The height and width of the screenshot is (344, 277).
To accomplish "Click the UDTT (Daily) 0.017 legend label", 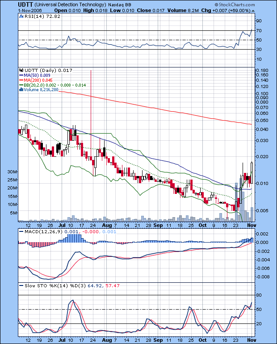I will pos(48,71).
